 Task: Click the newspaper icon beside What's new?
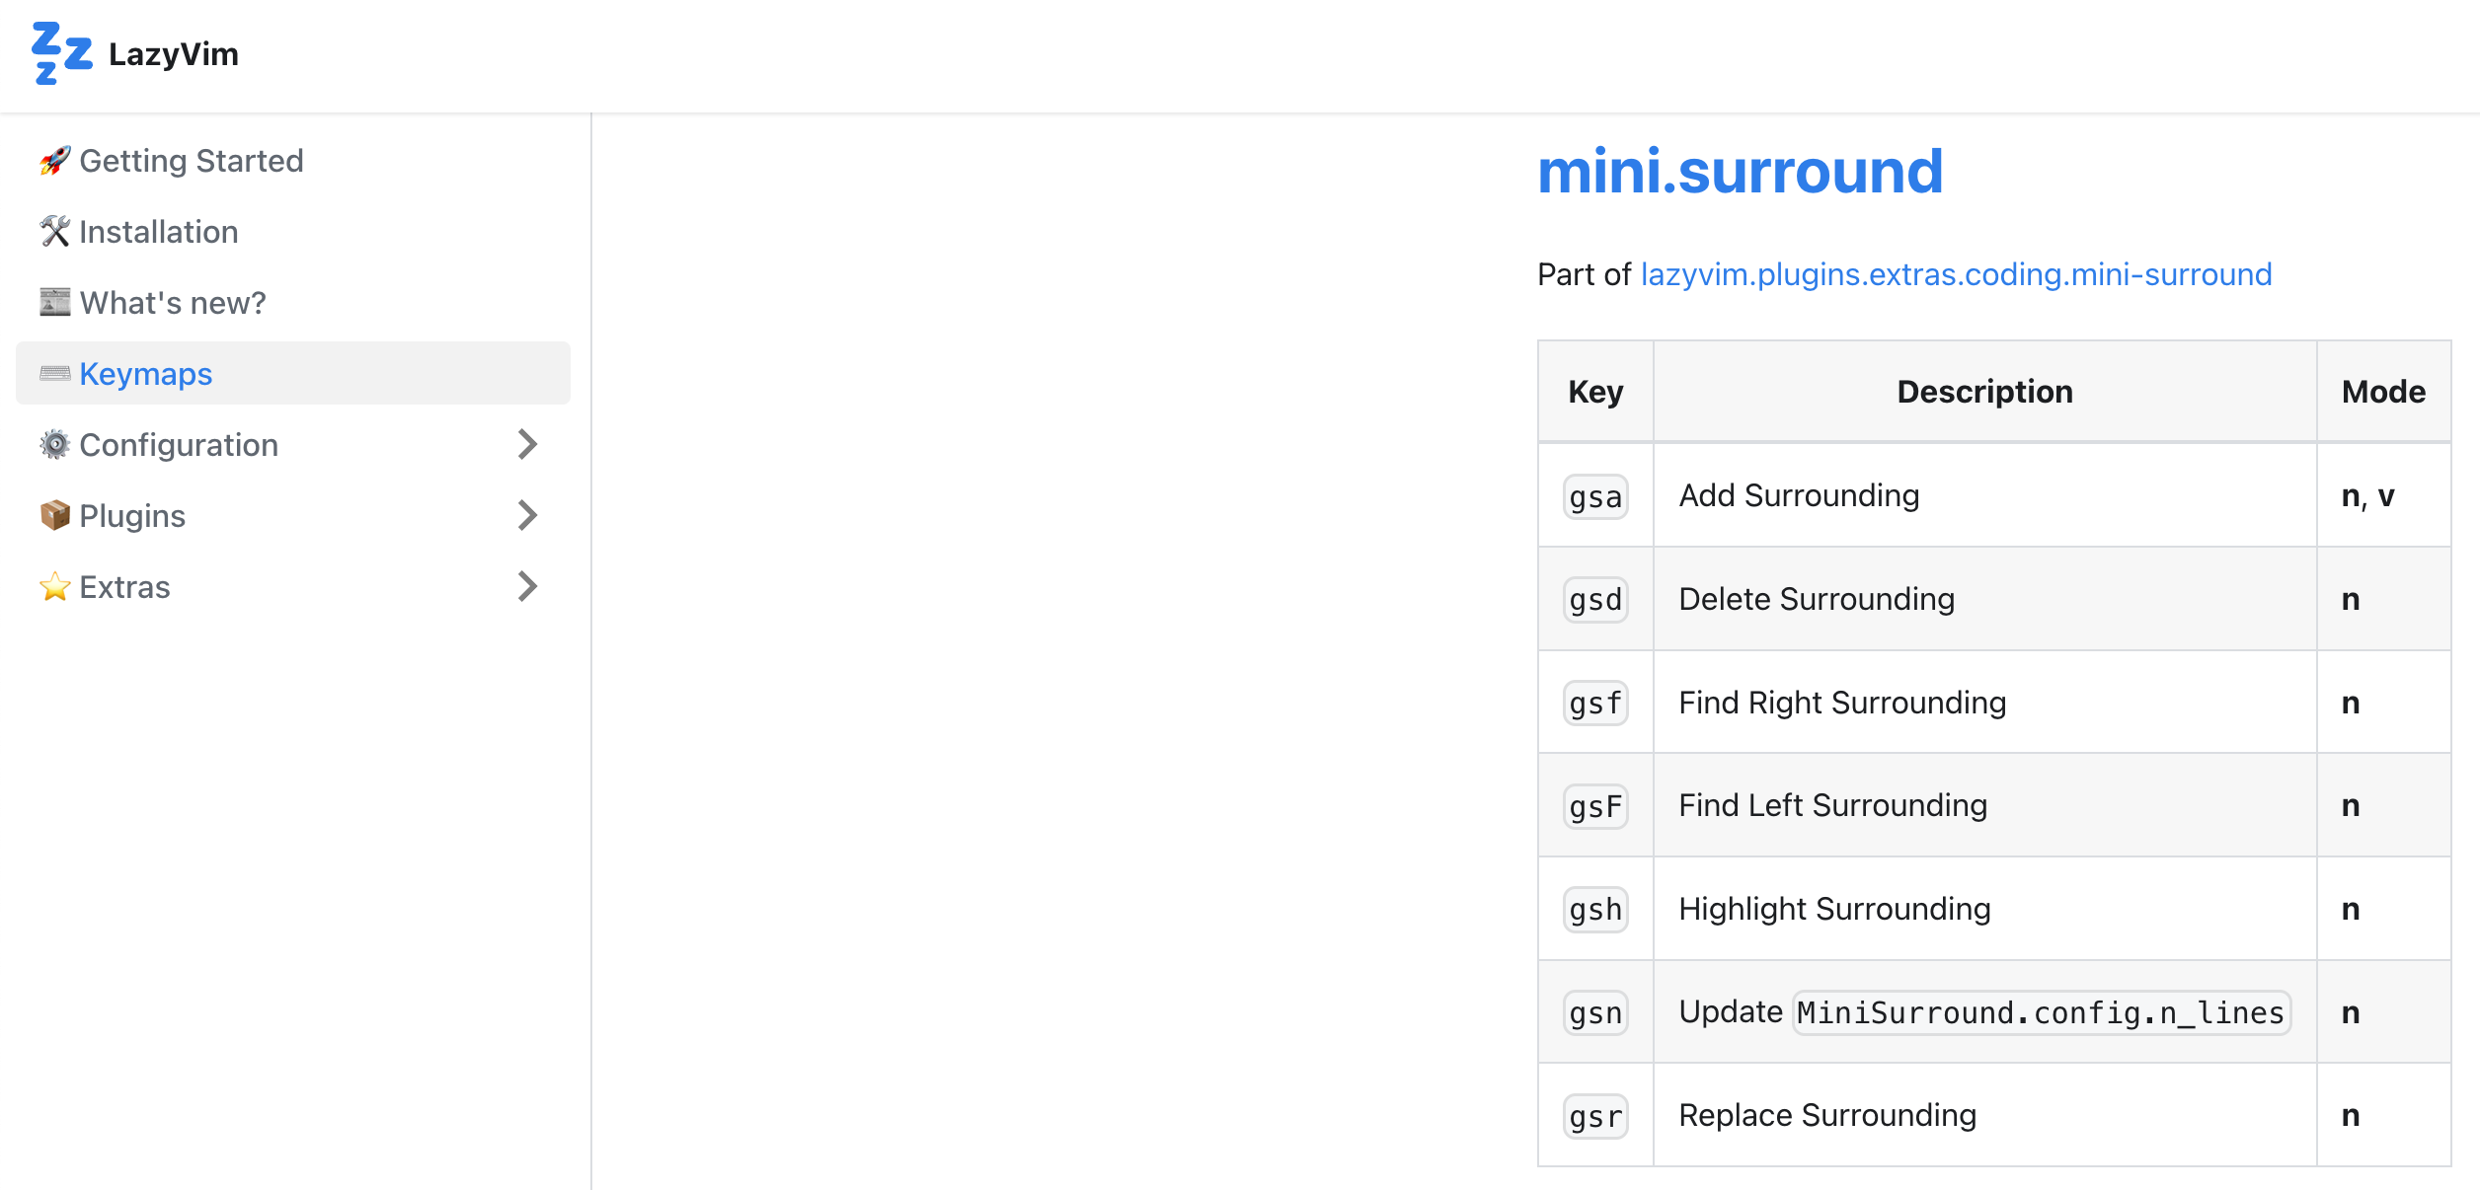[55, 303]
